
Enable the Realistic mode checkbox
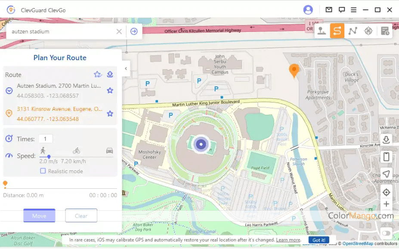pos(43,171)
